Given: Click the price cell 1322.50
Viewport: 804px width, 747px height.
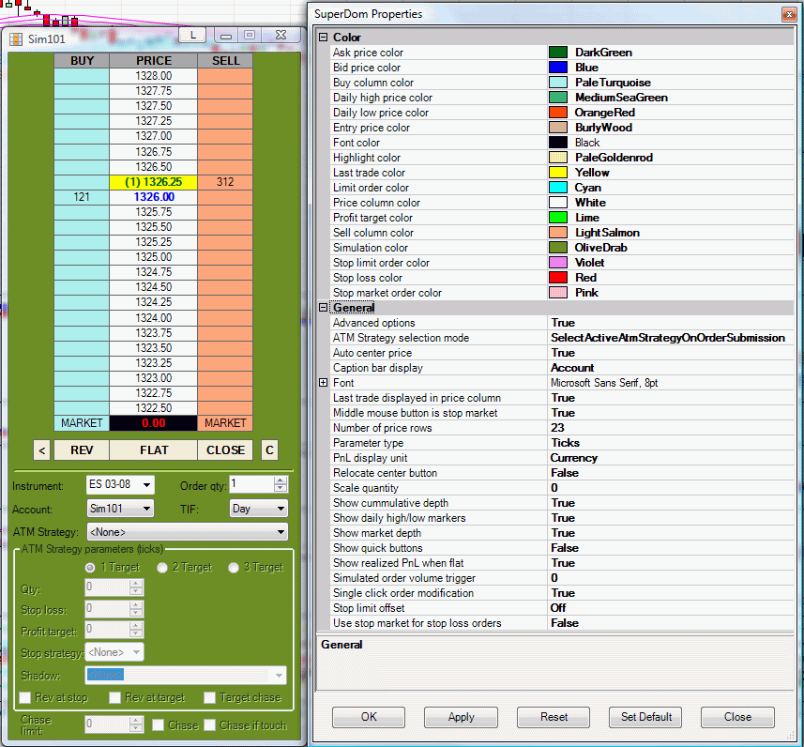Looking at the screenshot, I should click(x=153, y=408).
